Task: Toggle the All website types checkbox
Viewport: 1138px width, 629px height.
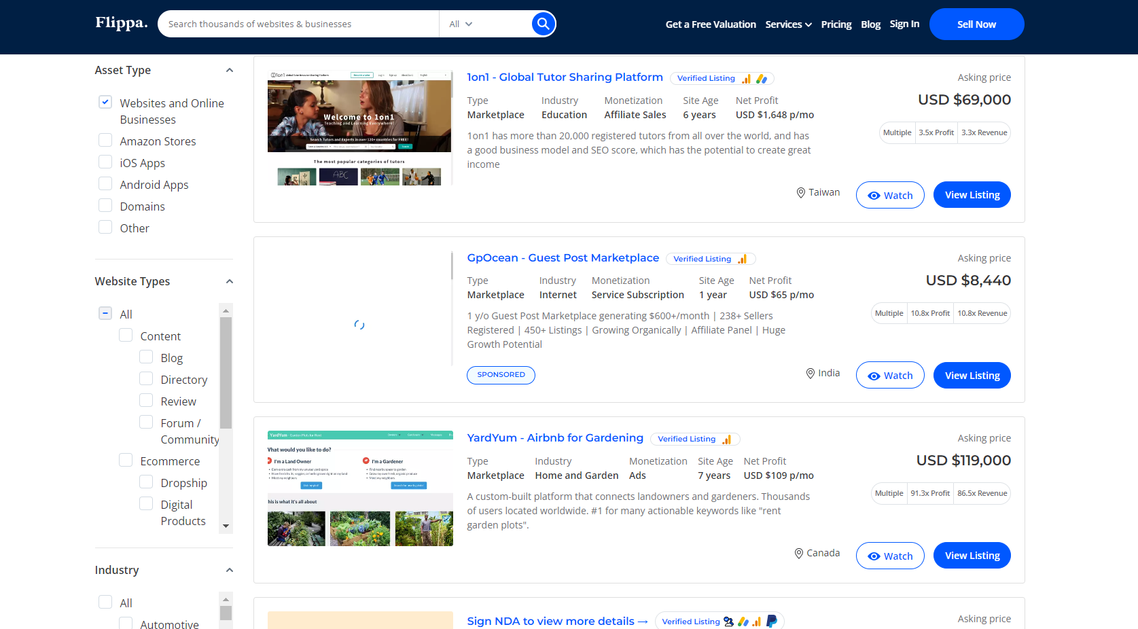Action: point(105,313)
